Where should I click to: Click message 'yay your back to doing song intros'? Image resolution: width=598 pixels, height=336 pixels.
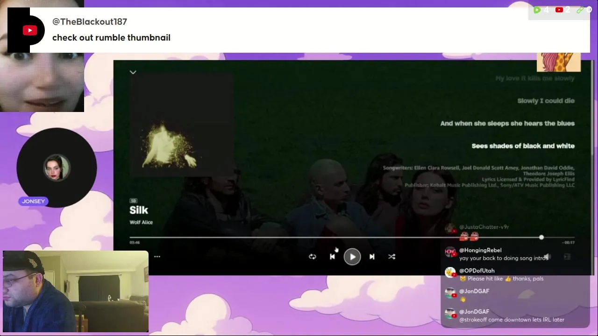(504, 258)
